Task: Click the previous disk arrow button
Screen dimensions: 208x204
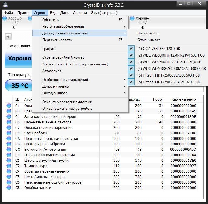Action: point(9,37)
